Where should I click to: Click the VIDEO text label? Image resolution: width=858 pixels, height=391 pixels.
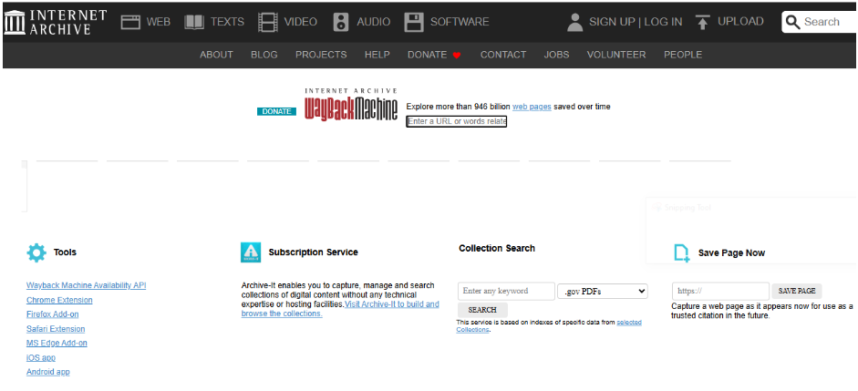[x=300, y=22]
